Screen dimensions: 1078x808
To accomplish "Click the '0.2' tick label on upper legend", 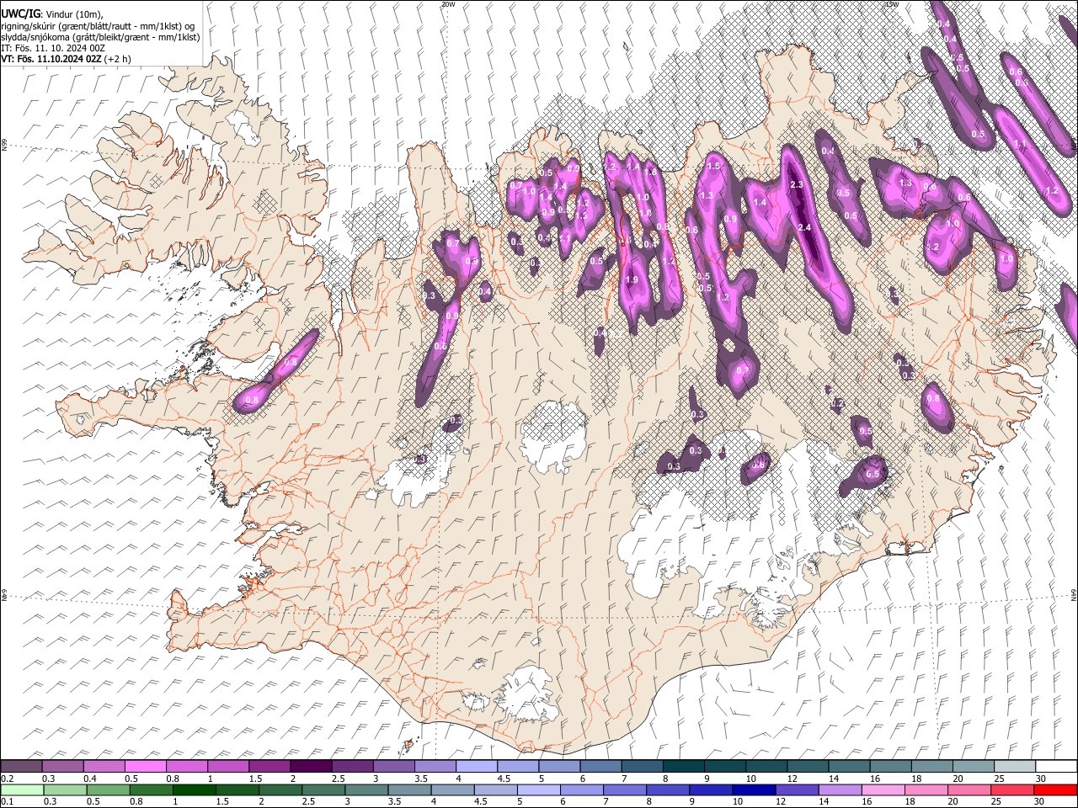I will pos(7,779).
